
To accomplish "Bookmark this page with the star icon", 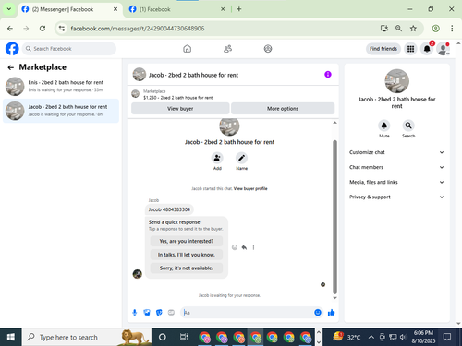I will [x=413, y=29].
